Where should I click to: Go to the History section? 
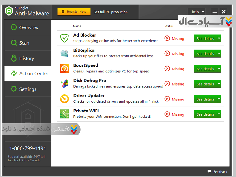point(26,58)
